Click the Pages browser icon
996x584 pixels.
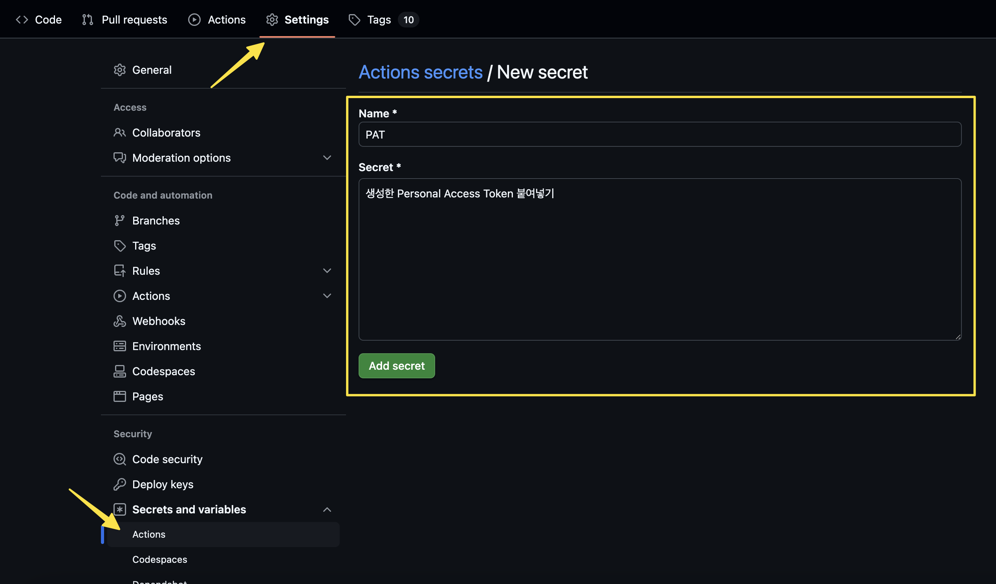[x=119, y=396]
